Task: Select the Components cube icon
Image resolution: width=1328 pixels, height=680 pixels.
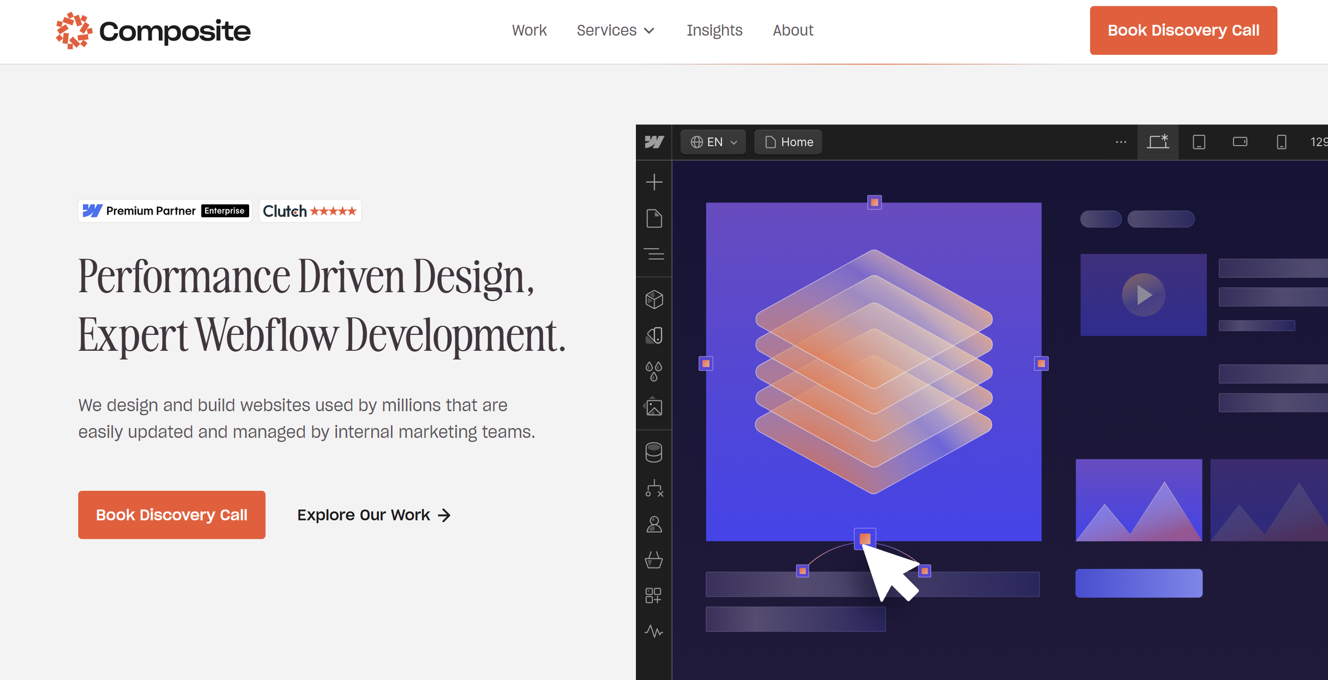Action: (654, 299)
